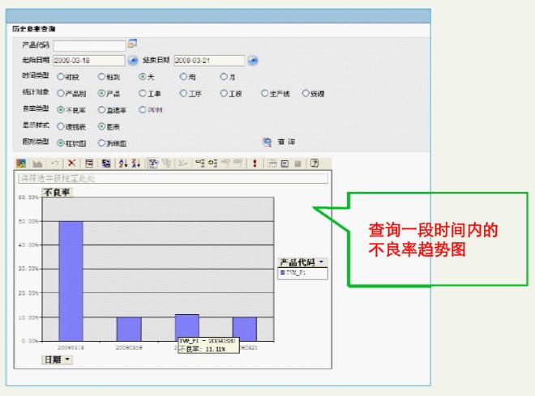Click the collapse hierarchy icon
The image size is (535, 396).
(200, 164)
